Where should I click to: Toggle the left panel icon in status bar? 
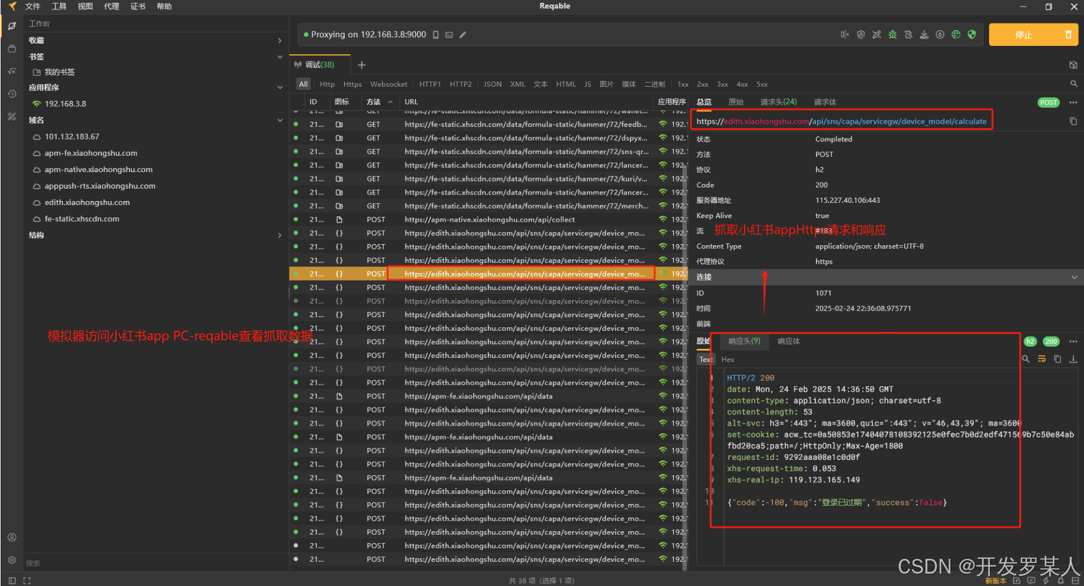click(12, 581)
